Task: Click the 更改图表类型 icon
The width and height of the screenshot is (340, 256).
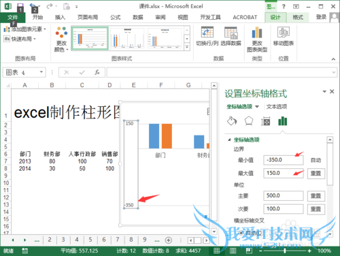Action: pos(257,32)
